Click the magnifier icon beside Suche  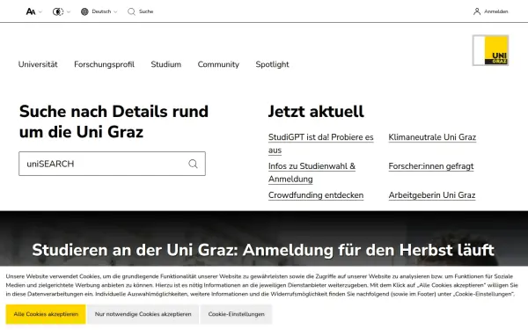pos(131,11)
